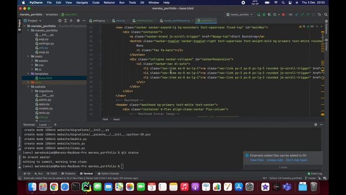The image size is (346, 195).
Task: Open Project panel gear settings
Action: pyautogui.click(x=78, y=21)
